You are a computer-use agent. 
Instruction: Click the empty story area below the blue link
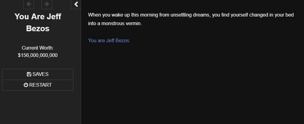[192, 83]
